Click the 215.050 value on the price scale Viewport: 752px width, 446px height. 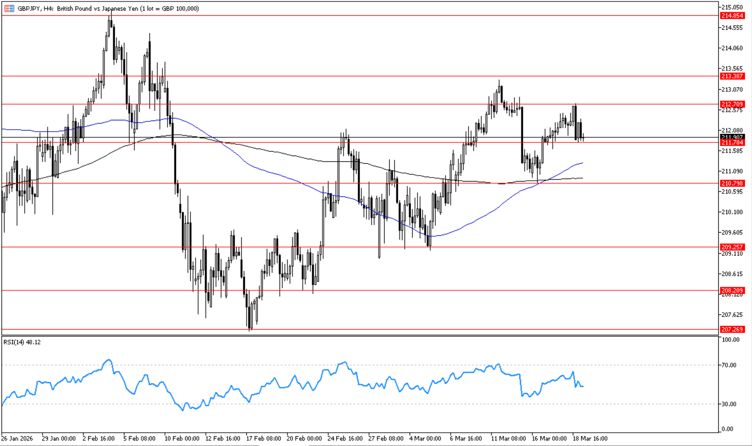click(x=732, y=7)
